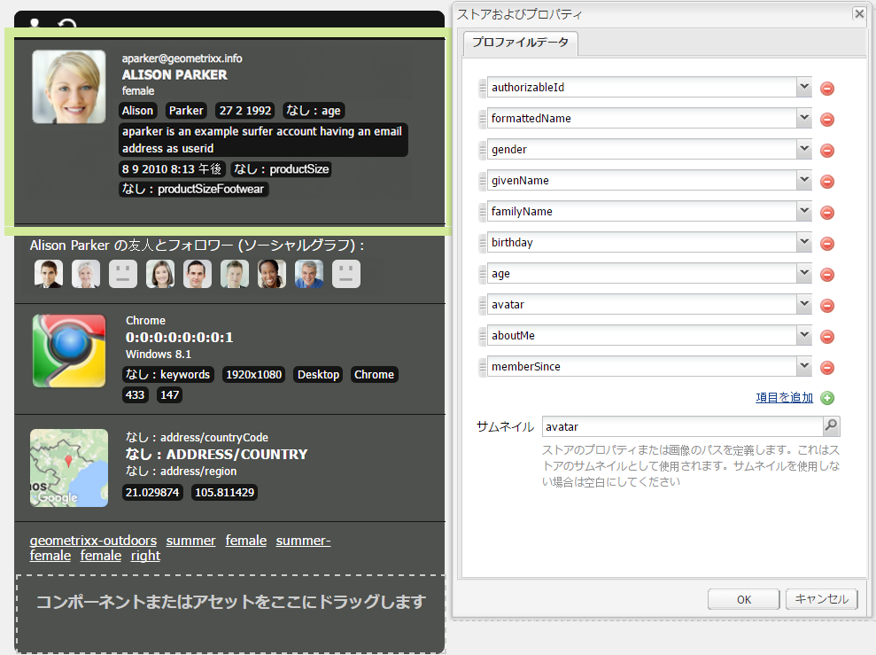Click the Chrome browser logo image
876x655 pixels.
69,351
